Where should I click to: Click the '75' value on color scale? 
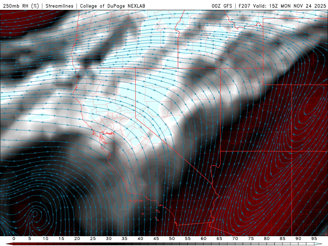[x=251, y=239]
